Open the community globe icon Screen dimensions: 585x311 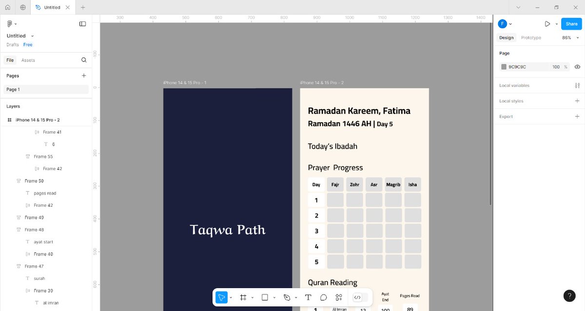coord(23,7)
